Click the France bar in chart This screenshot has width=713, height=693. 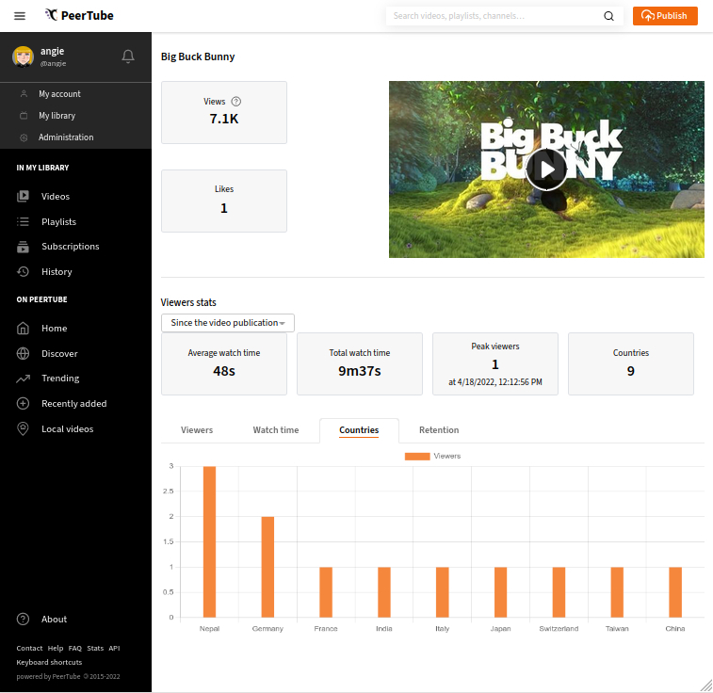326,592
